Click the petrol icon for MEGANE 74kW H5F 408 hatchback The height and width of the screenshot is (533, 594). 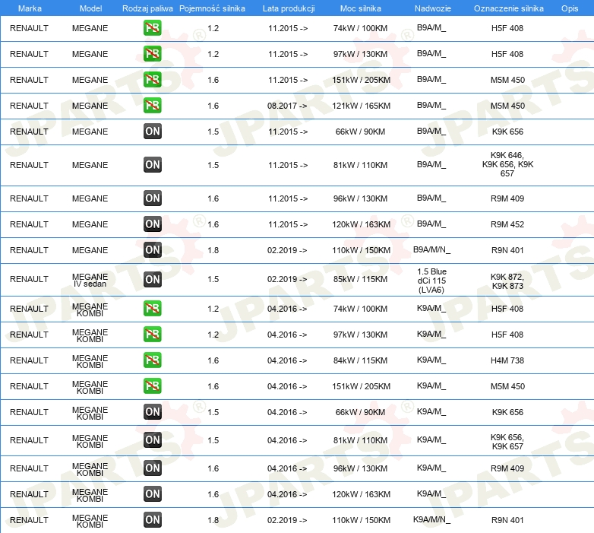[152, 27]
